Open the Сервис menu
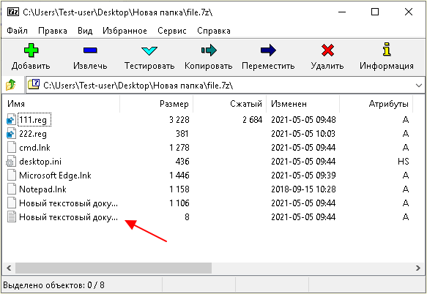Viewport: 427px width, 294px height. coord(172,31)
